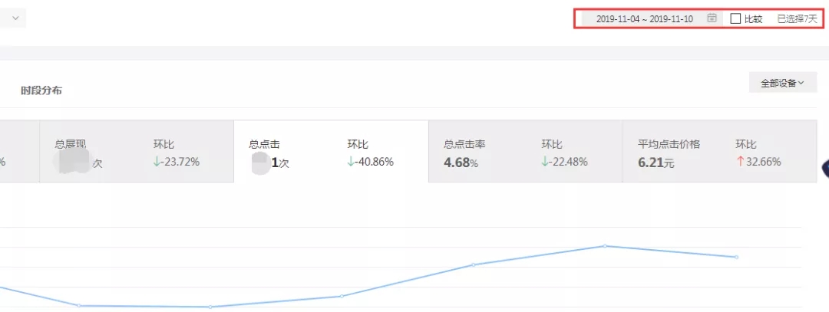The image size is (829, 312).
Task: Expand the dropdown chevron at top left
Action: coord(15,18)
